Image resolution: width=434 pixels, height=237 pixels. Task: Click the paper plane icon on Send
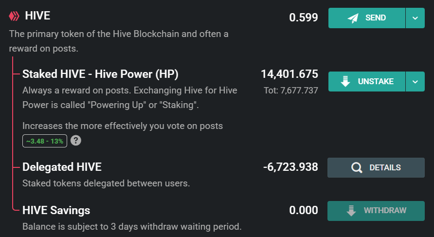pos(353,18)
